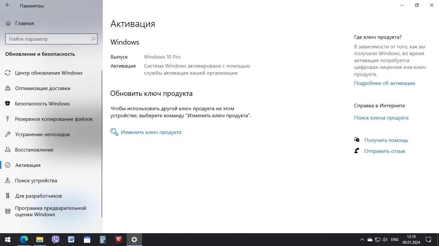This screenshot has width=439, height=246.
Task: Click the Активация checkmark circle icon
Action: coord(8,165)
